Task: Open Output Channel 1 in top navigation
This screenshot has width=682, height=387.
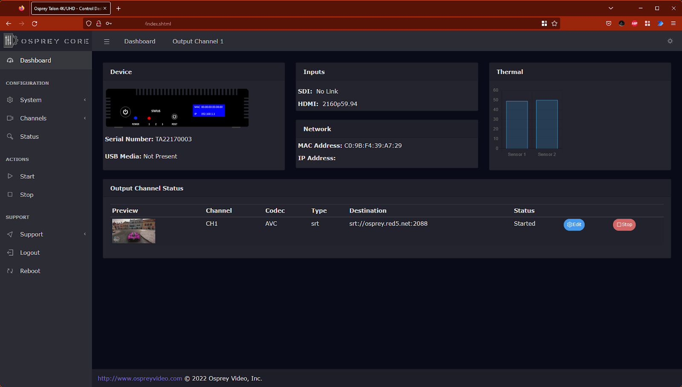Action: (x=198, y=41)
